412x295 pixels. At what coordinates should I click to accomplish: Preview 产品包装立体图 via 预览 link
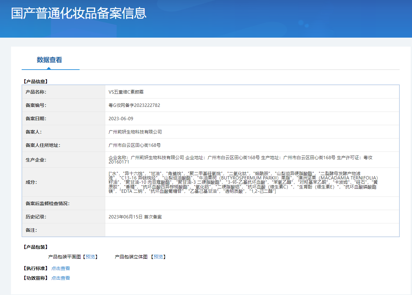(158, 257)
